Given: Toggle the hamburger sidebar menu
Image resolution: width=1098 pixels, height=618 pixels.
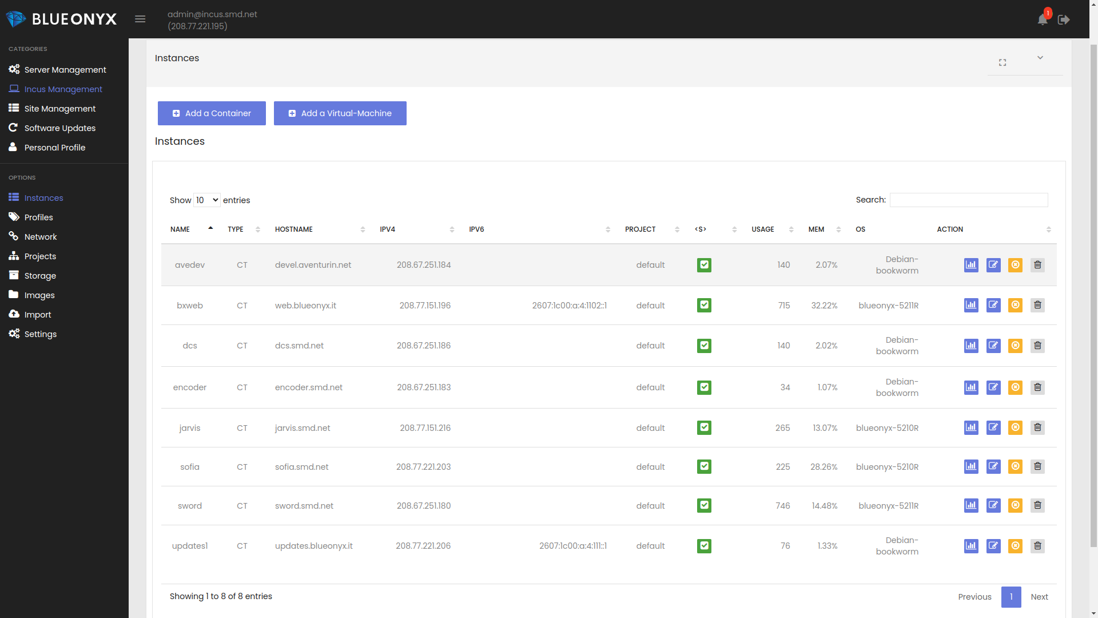Looking at the screenshot, I should (140, 19).
